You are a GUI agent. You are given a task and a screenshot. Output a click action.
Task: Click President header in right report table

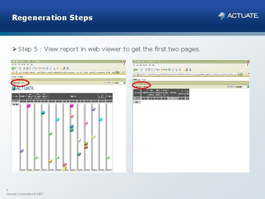click(144, 92)
